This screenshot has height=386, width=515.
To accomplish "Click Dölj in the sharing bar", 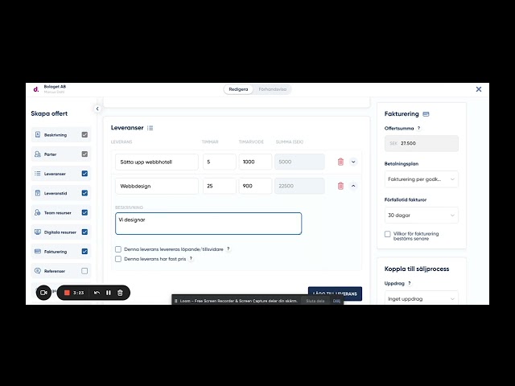I will [x=336, y=301].
